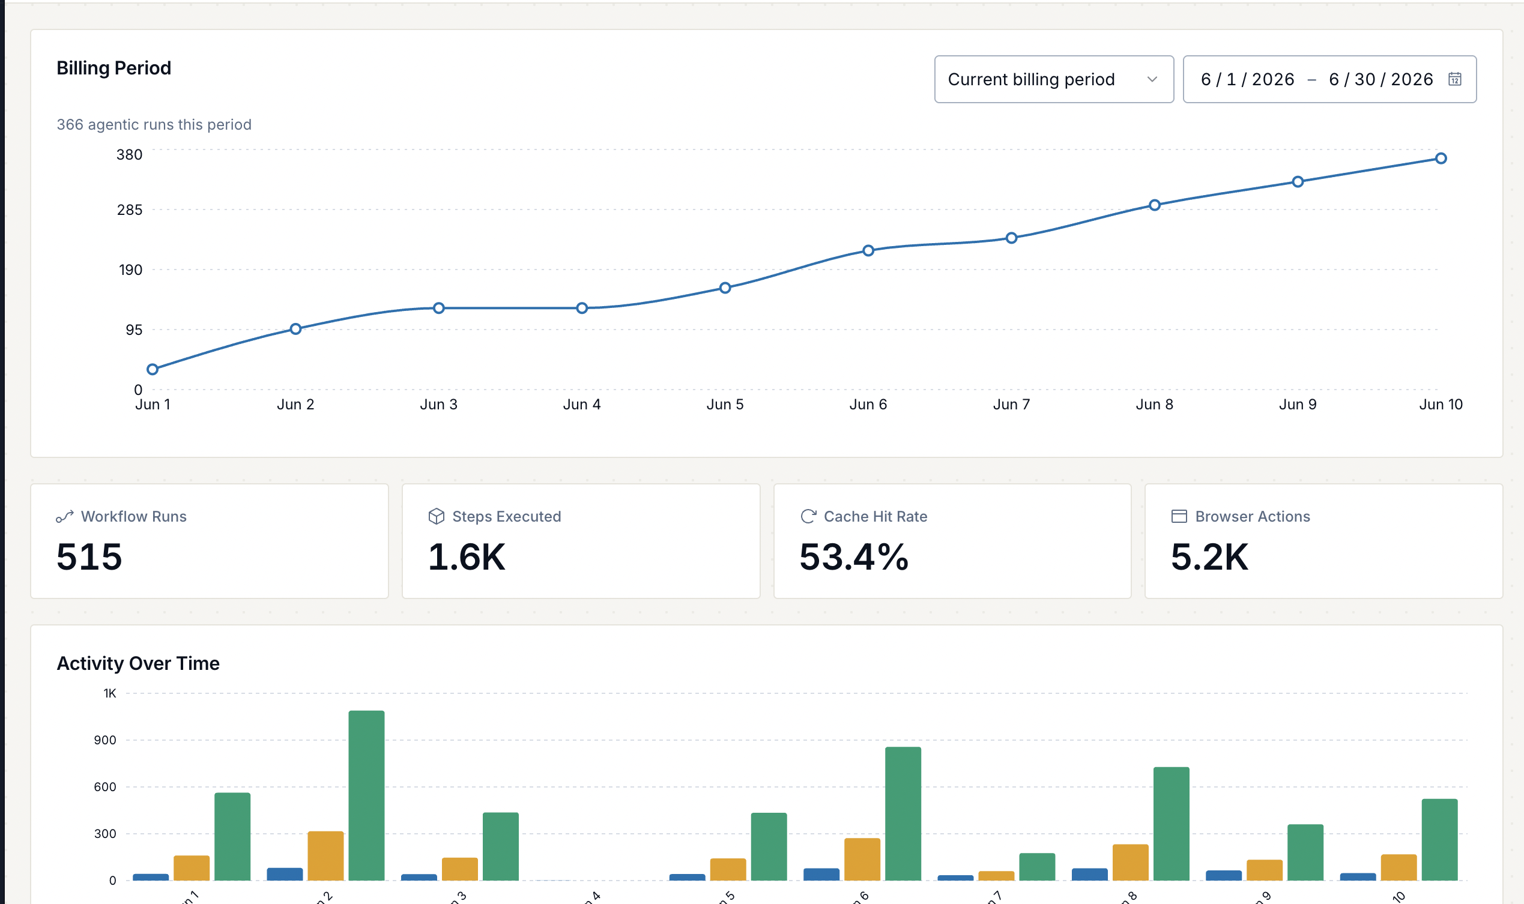The width and height of the screenshot is (1524, 904).
Task: Click the chevron in billing period dropdown
Action: (1152, 79)
